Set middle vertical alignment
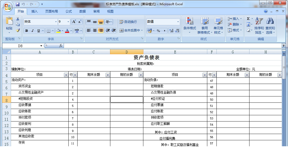The height and width of the screenshot is (152, 288). tap(95, 22)
